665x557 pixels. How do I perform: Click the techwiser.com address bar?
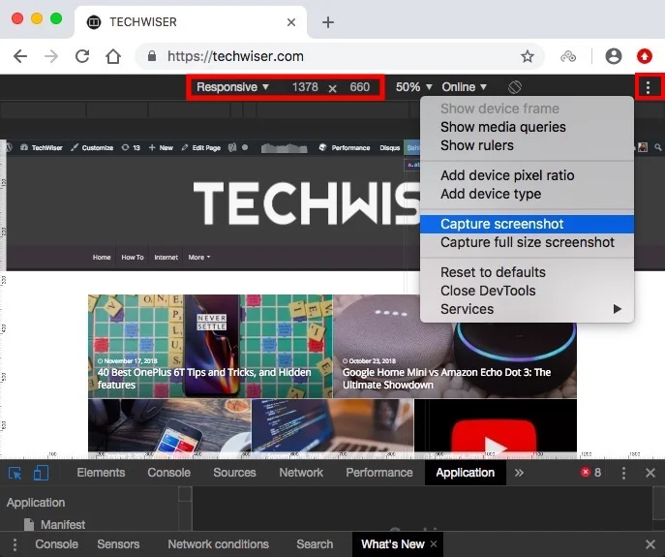(x=340, y=56)
